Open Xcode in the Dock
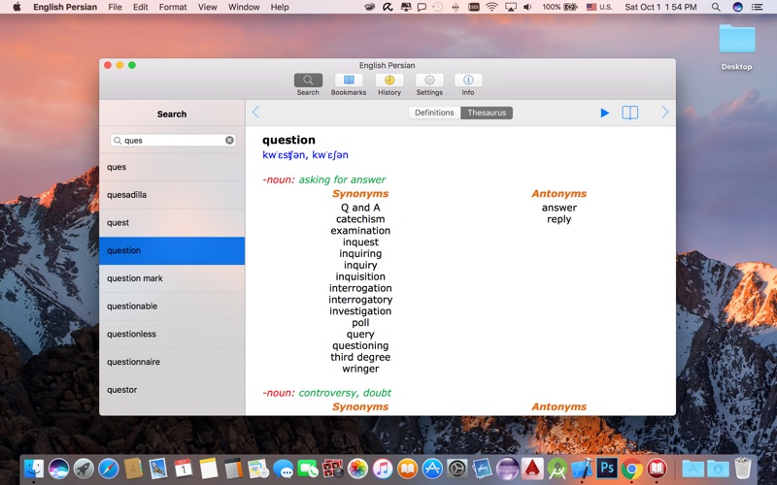The image size is (777, 485). click(582, 469)
